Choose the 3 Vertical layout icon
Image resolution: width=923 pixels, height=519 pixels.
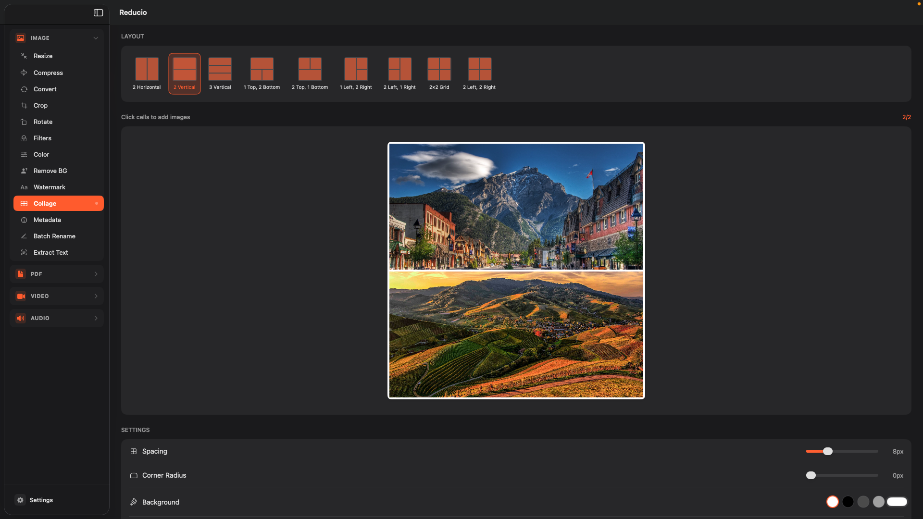[x=220, y=69]
